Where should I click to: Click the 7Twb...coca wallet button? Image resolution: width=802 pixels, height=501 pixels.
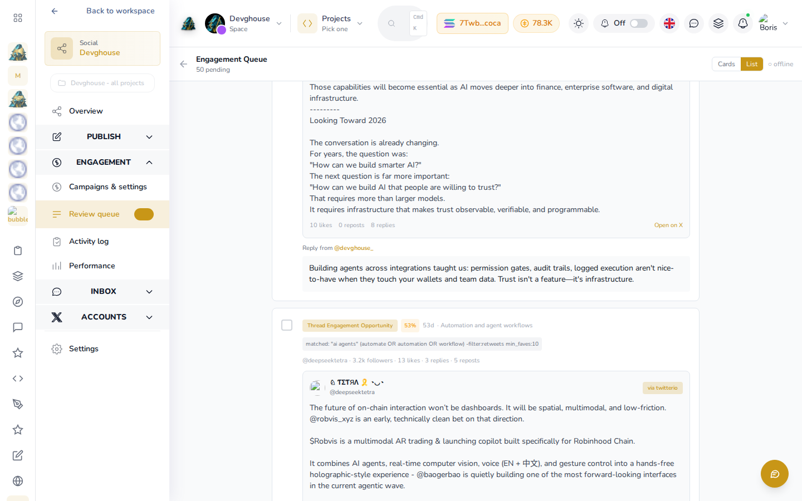[472, 23]
